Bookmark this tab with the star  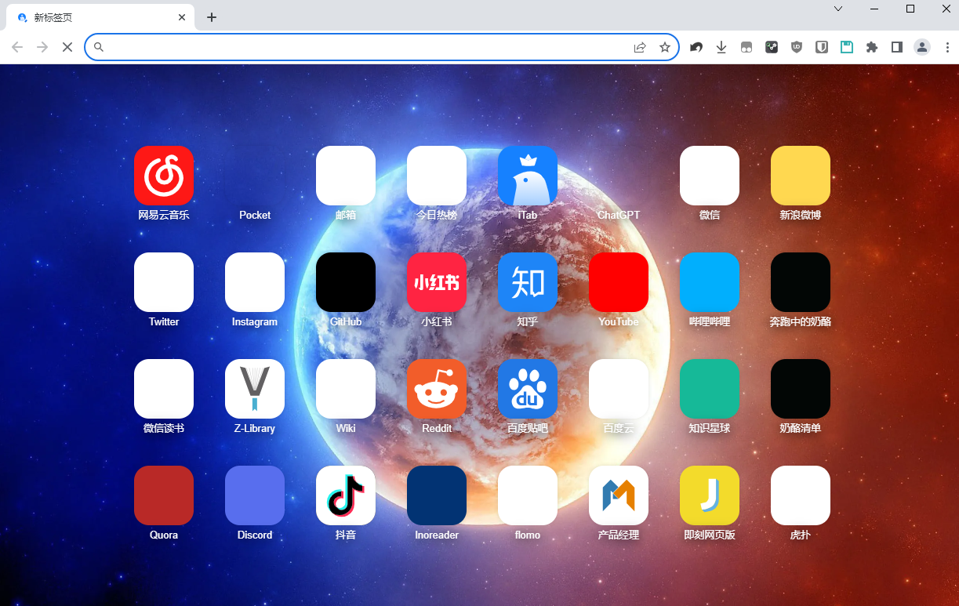pyautogui.click(x=665, y=47)
